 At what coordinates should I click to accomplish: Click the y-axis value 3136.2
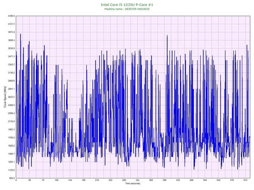pyautogui.click(x=11, y=73)
